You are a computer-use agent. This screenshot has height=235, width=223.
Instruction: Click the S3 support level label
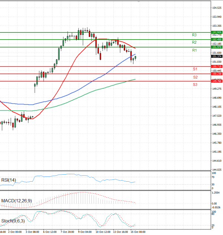point(195,85)
